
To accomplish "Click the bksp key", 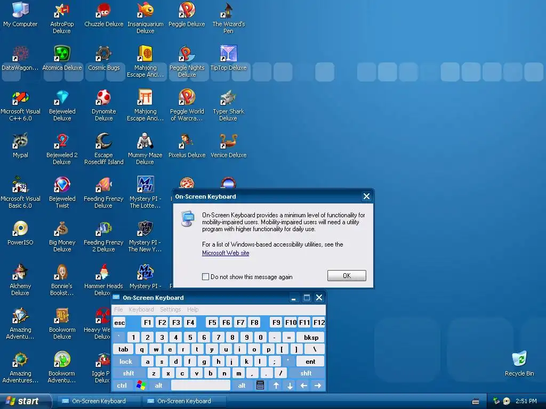I will click(311, 337).
